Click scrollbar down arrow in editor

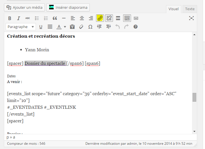pos(194,131)
